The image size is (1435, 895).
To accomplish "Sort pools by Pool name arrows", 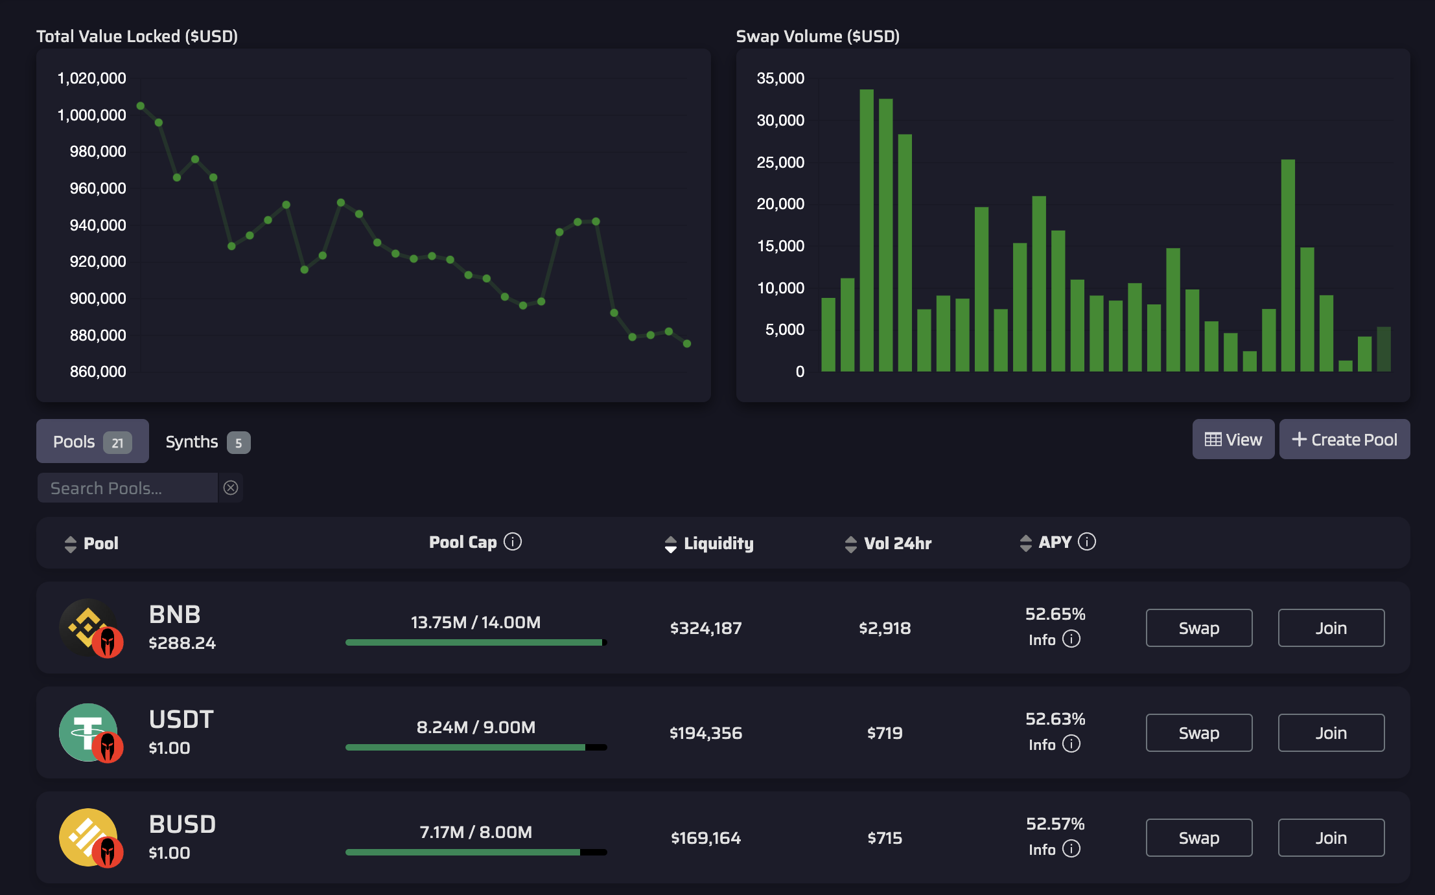I will coord(71,544).
